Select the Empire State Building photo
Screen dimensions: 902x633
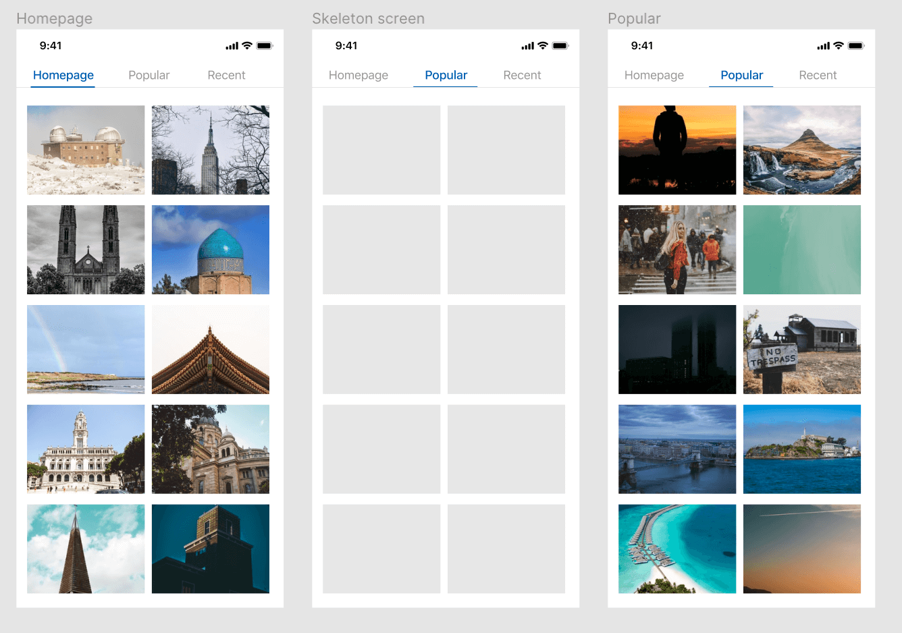click(x=211, y=150)
